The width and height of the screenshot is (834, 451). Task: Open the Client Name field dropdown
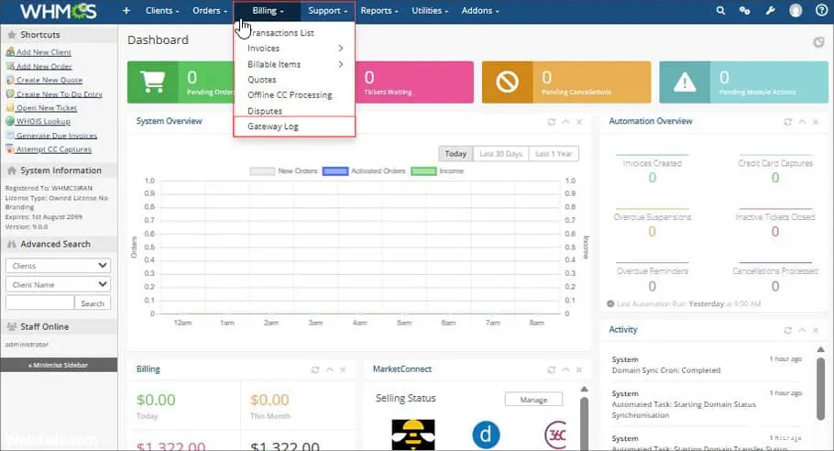click(x=58, y=284)
